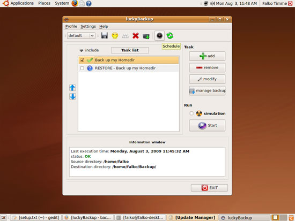Screen dimensions: 295x221
Task: Click the Falko Timme user name
Action: click(275, 3)
